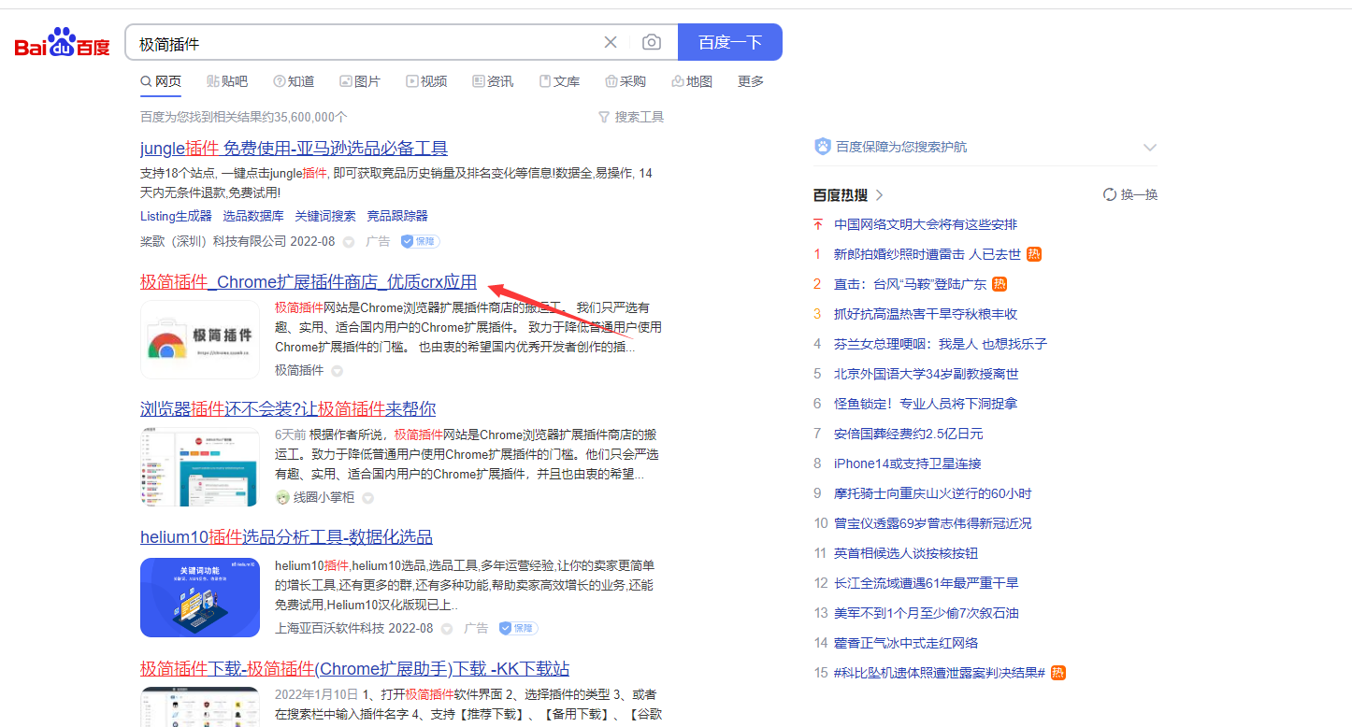Open the 文库 tab

[559, 81]
